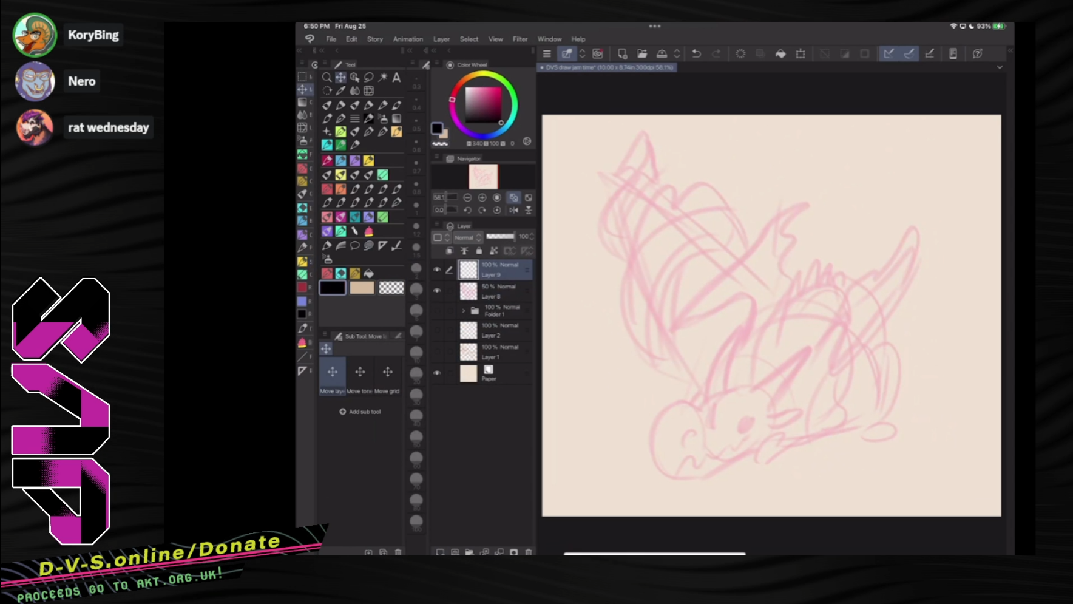Click Add sub tool button
This screenshot has height=604, width=1073.
(360, 412)
